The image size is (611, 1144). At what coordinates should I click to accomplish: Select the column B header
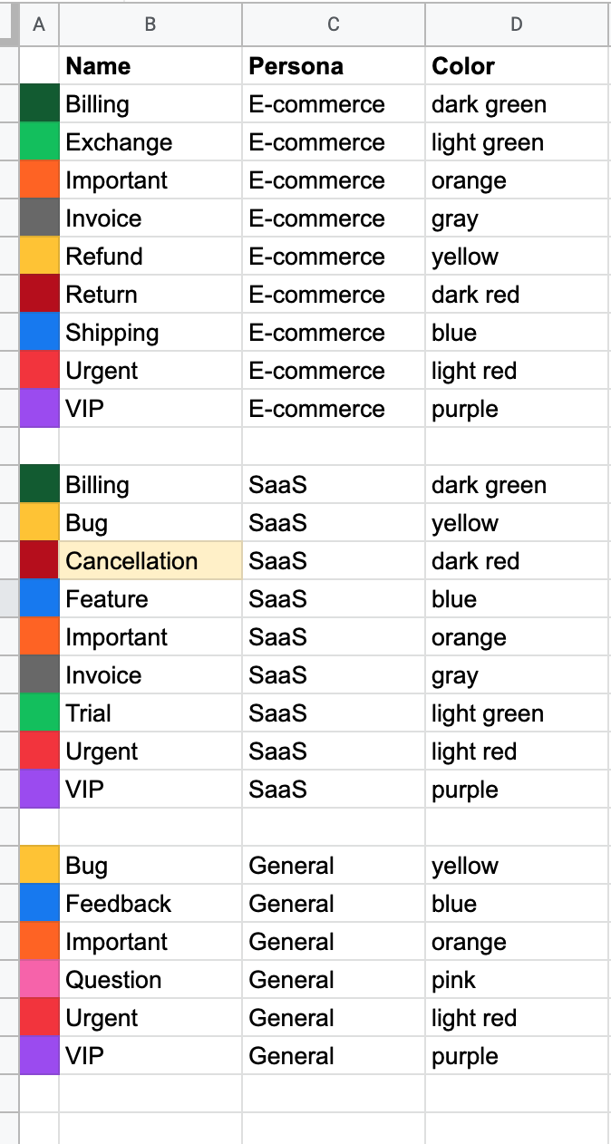click(150, 24)
